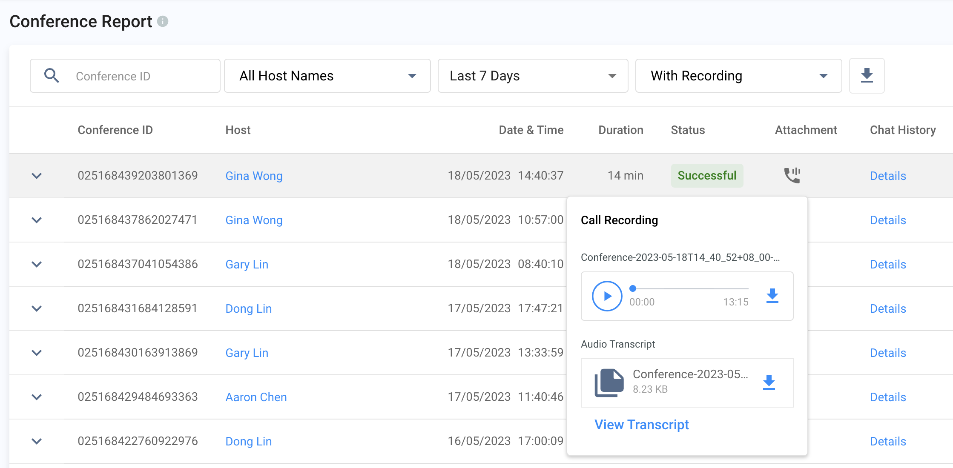Open the All Host Names dropdown

click(327, 76)
